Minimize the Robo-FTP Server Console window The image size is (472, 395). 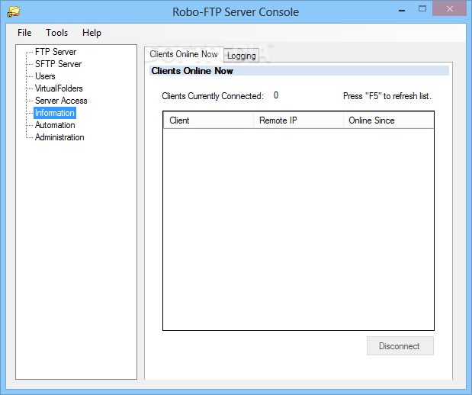coord(402,10)
